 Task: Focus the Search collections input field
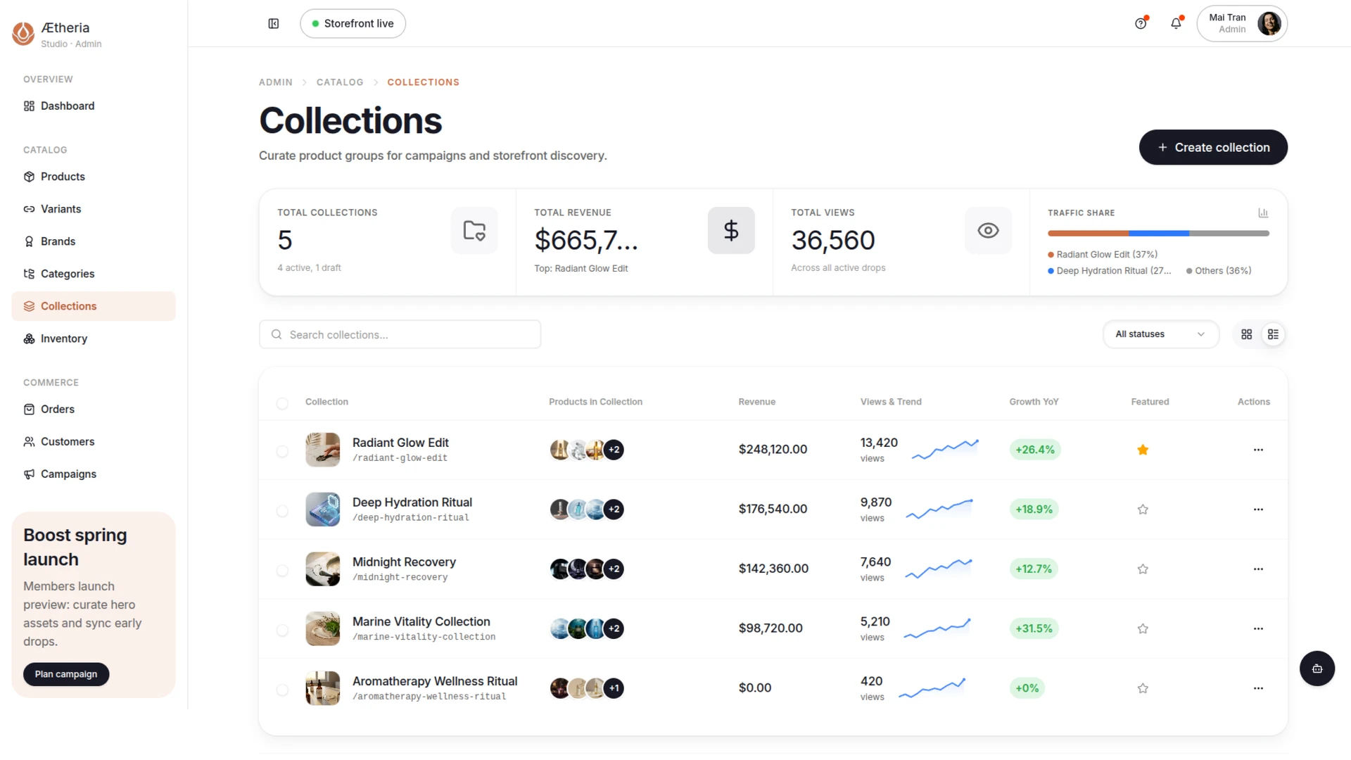click(x=400, y=334)
